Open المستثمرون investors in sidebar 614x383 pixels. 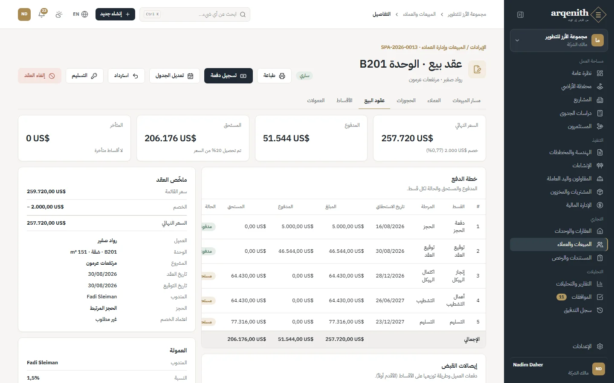pyautogui.click(x=559, y=126)
